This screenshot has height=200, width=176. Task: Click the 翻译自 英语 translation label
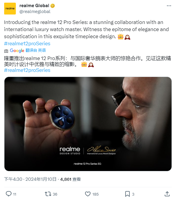point(36,50)
